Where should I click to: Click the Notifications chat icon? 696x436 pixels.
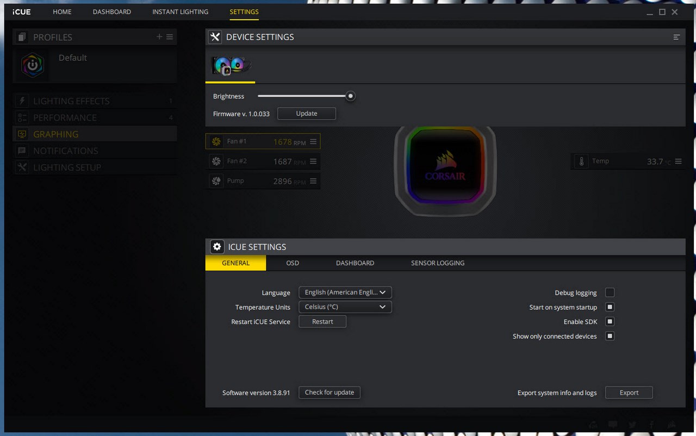[x=22, y=151]
